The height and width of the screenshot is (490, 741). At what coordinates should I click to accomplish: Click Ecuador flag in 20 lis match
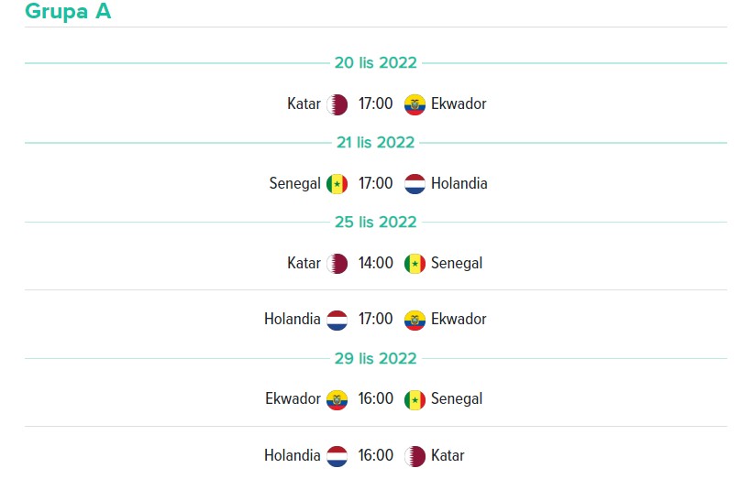click(415, 104)
